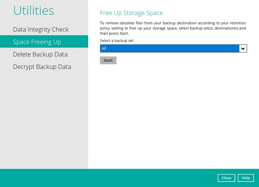Click empty teal footer left of Close
Image resolution: width=259 pixels, height=187 pixels.
click(x=108, y=178)
